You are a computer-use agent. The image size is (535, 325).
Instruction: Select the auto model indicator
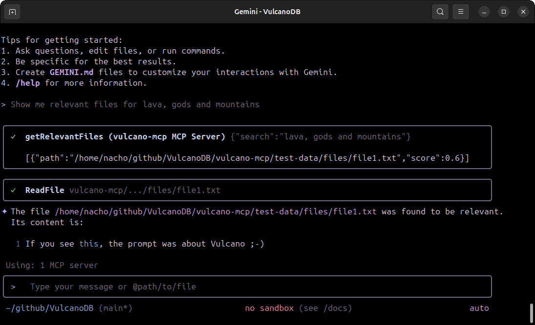pos(479,308)
